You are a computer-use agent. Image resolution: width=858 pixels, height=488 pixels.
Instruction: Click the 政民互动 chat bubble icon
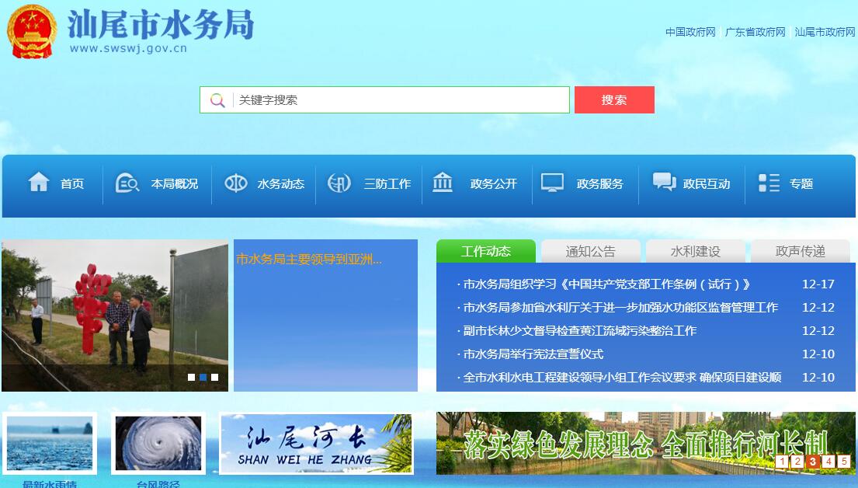[x=664, y=183]
